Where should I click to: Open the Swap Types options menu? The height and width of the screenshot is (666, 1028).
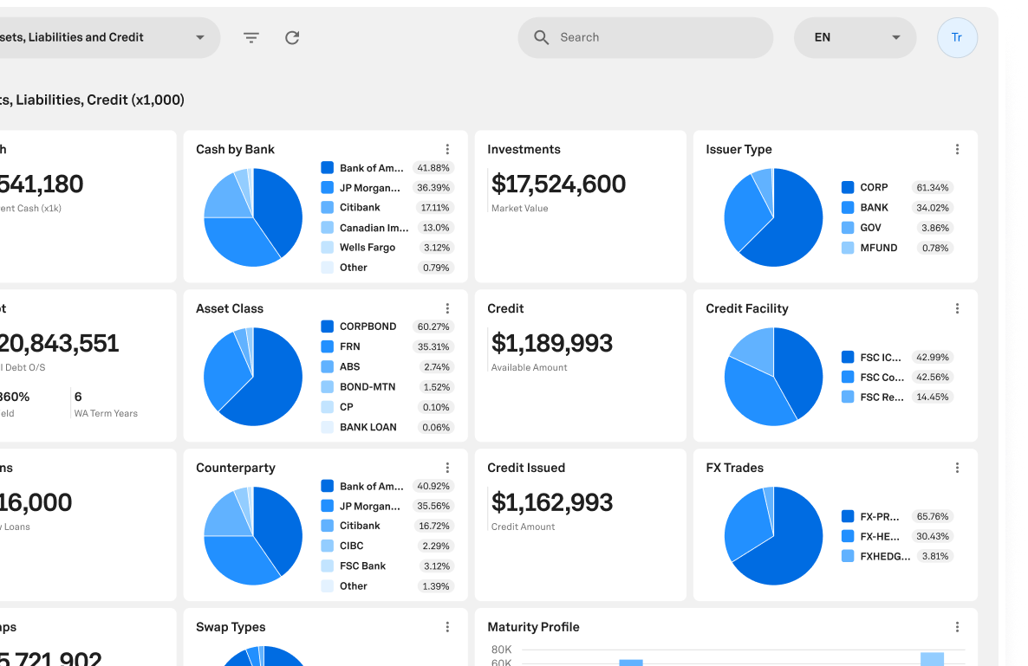447,627
